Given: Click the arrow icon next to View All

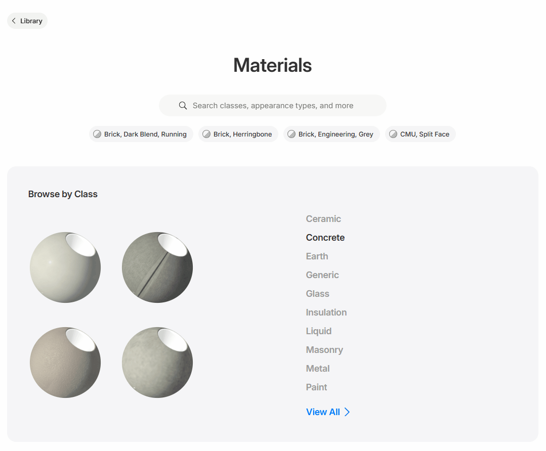Looking at the screenshot, I should pyautogui.click(x=346, y=412).
